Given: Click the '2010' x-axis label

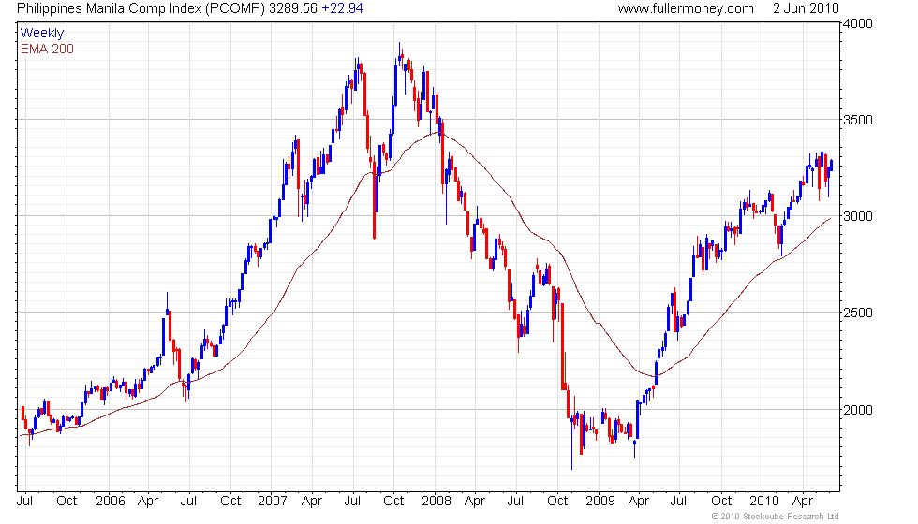Looking at the screenshot, I should [764, 502].
